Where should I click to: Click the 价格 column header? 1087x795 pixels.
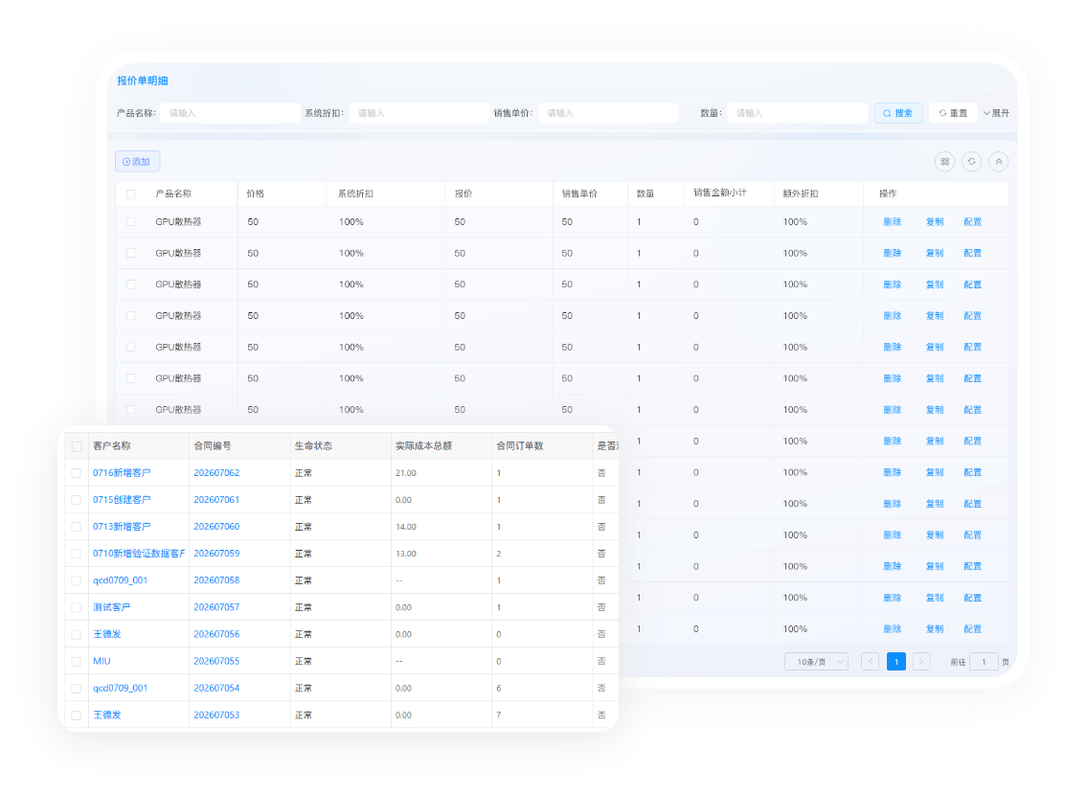pyautogui.click(x=255, y=193)
